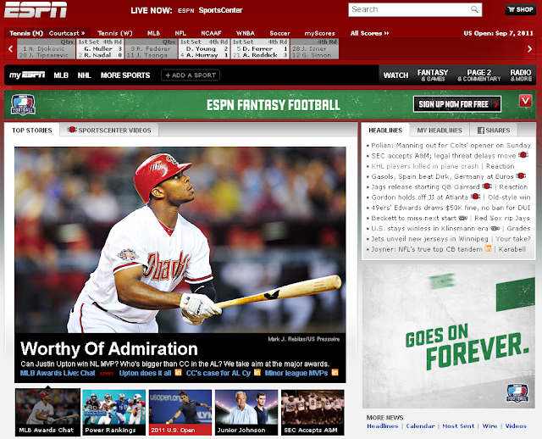The image size is (542, 439).
Task: Open 49ers' Edwards draws $50K fine headline
Action: coord(451,208)
